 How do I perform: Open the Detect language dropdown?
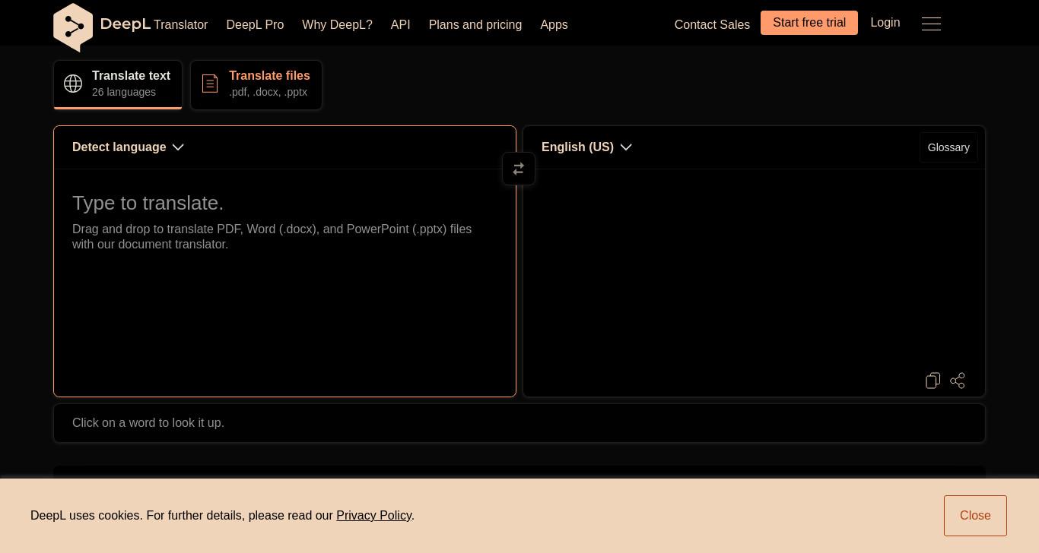(128, 147)
